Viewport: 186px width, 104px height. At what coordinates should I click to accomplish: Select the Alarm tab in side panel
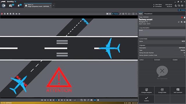141,14
